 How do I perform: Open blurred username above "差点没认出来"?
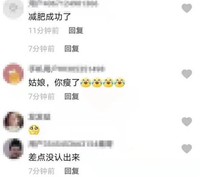pyautogui.click(x=70, y=144)
